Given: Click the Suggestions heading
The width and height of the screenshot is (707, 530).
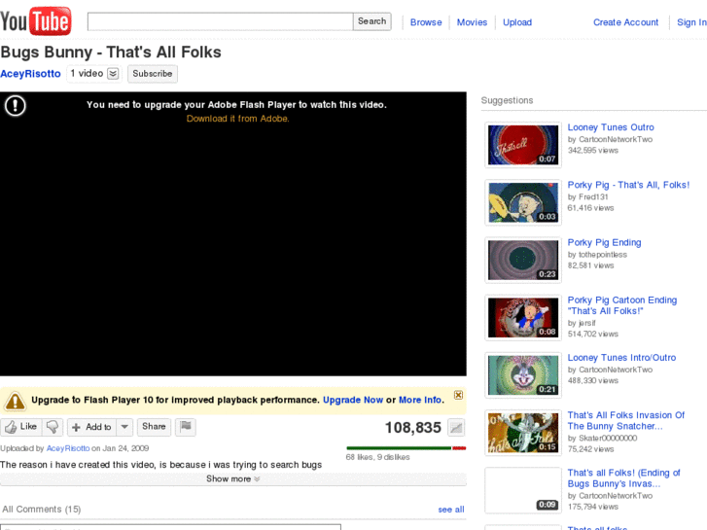Looking at the screenshot, I should click(507, 100).
